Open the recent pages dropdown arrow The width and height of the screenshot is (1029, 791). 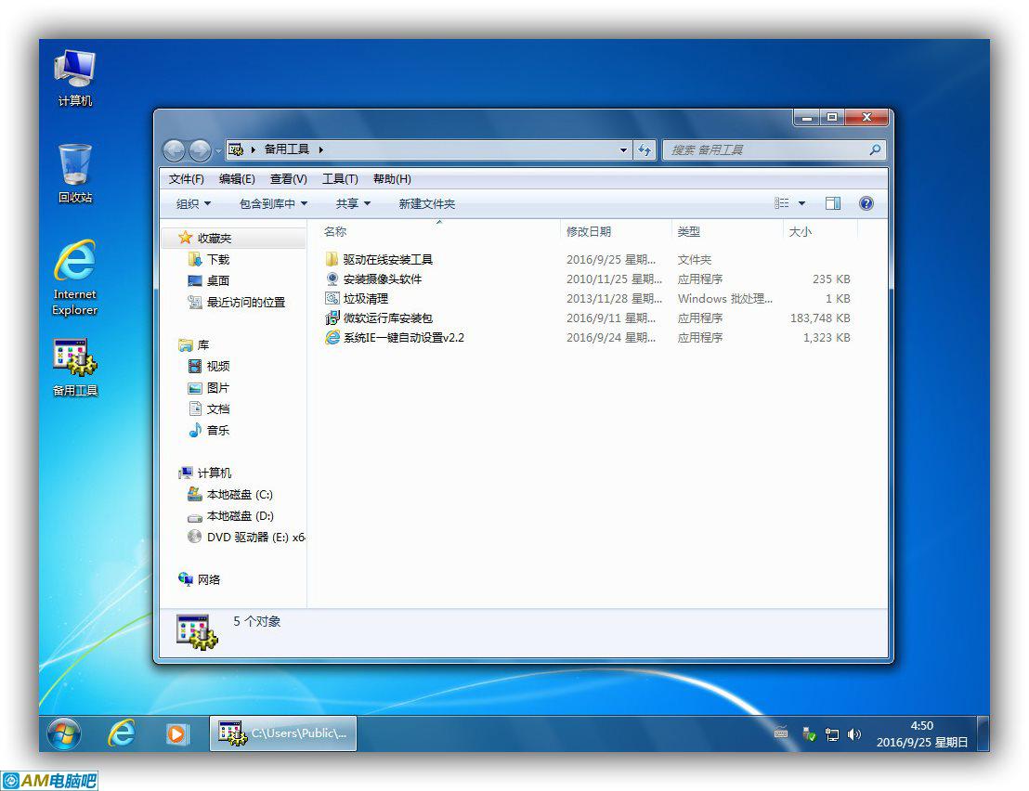(x=218, y=150)
